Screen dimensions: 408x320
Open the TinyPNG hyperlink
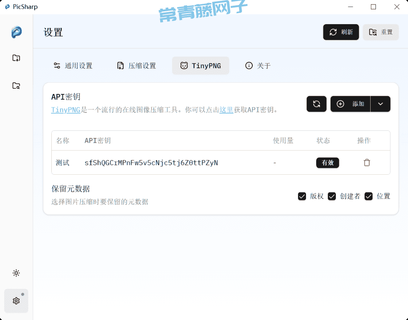coord(66,110)
